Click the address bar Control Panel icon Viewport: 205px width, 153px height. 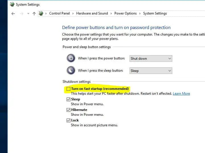(x=41, y=13)
